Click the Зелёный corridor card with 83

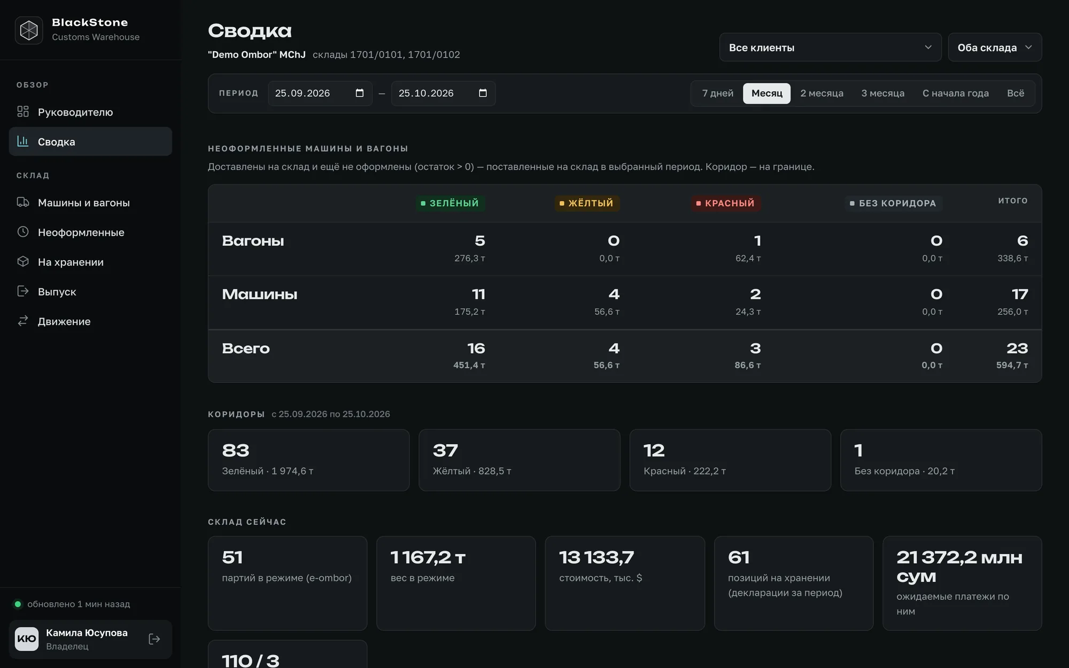coord(308,460)
